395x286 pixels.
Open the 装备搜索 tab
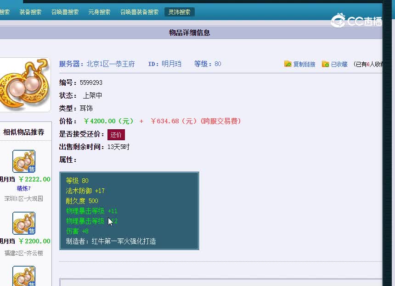click(x=30, y=12)
